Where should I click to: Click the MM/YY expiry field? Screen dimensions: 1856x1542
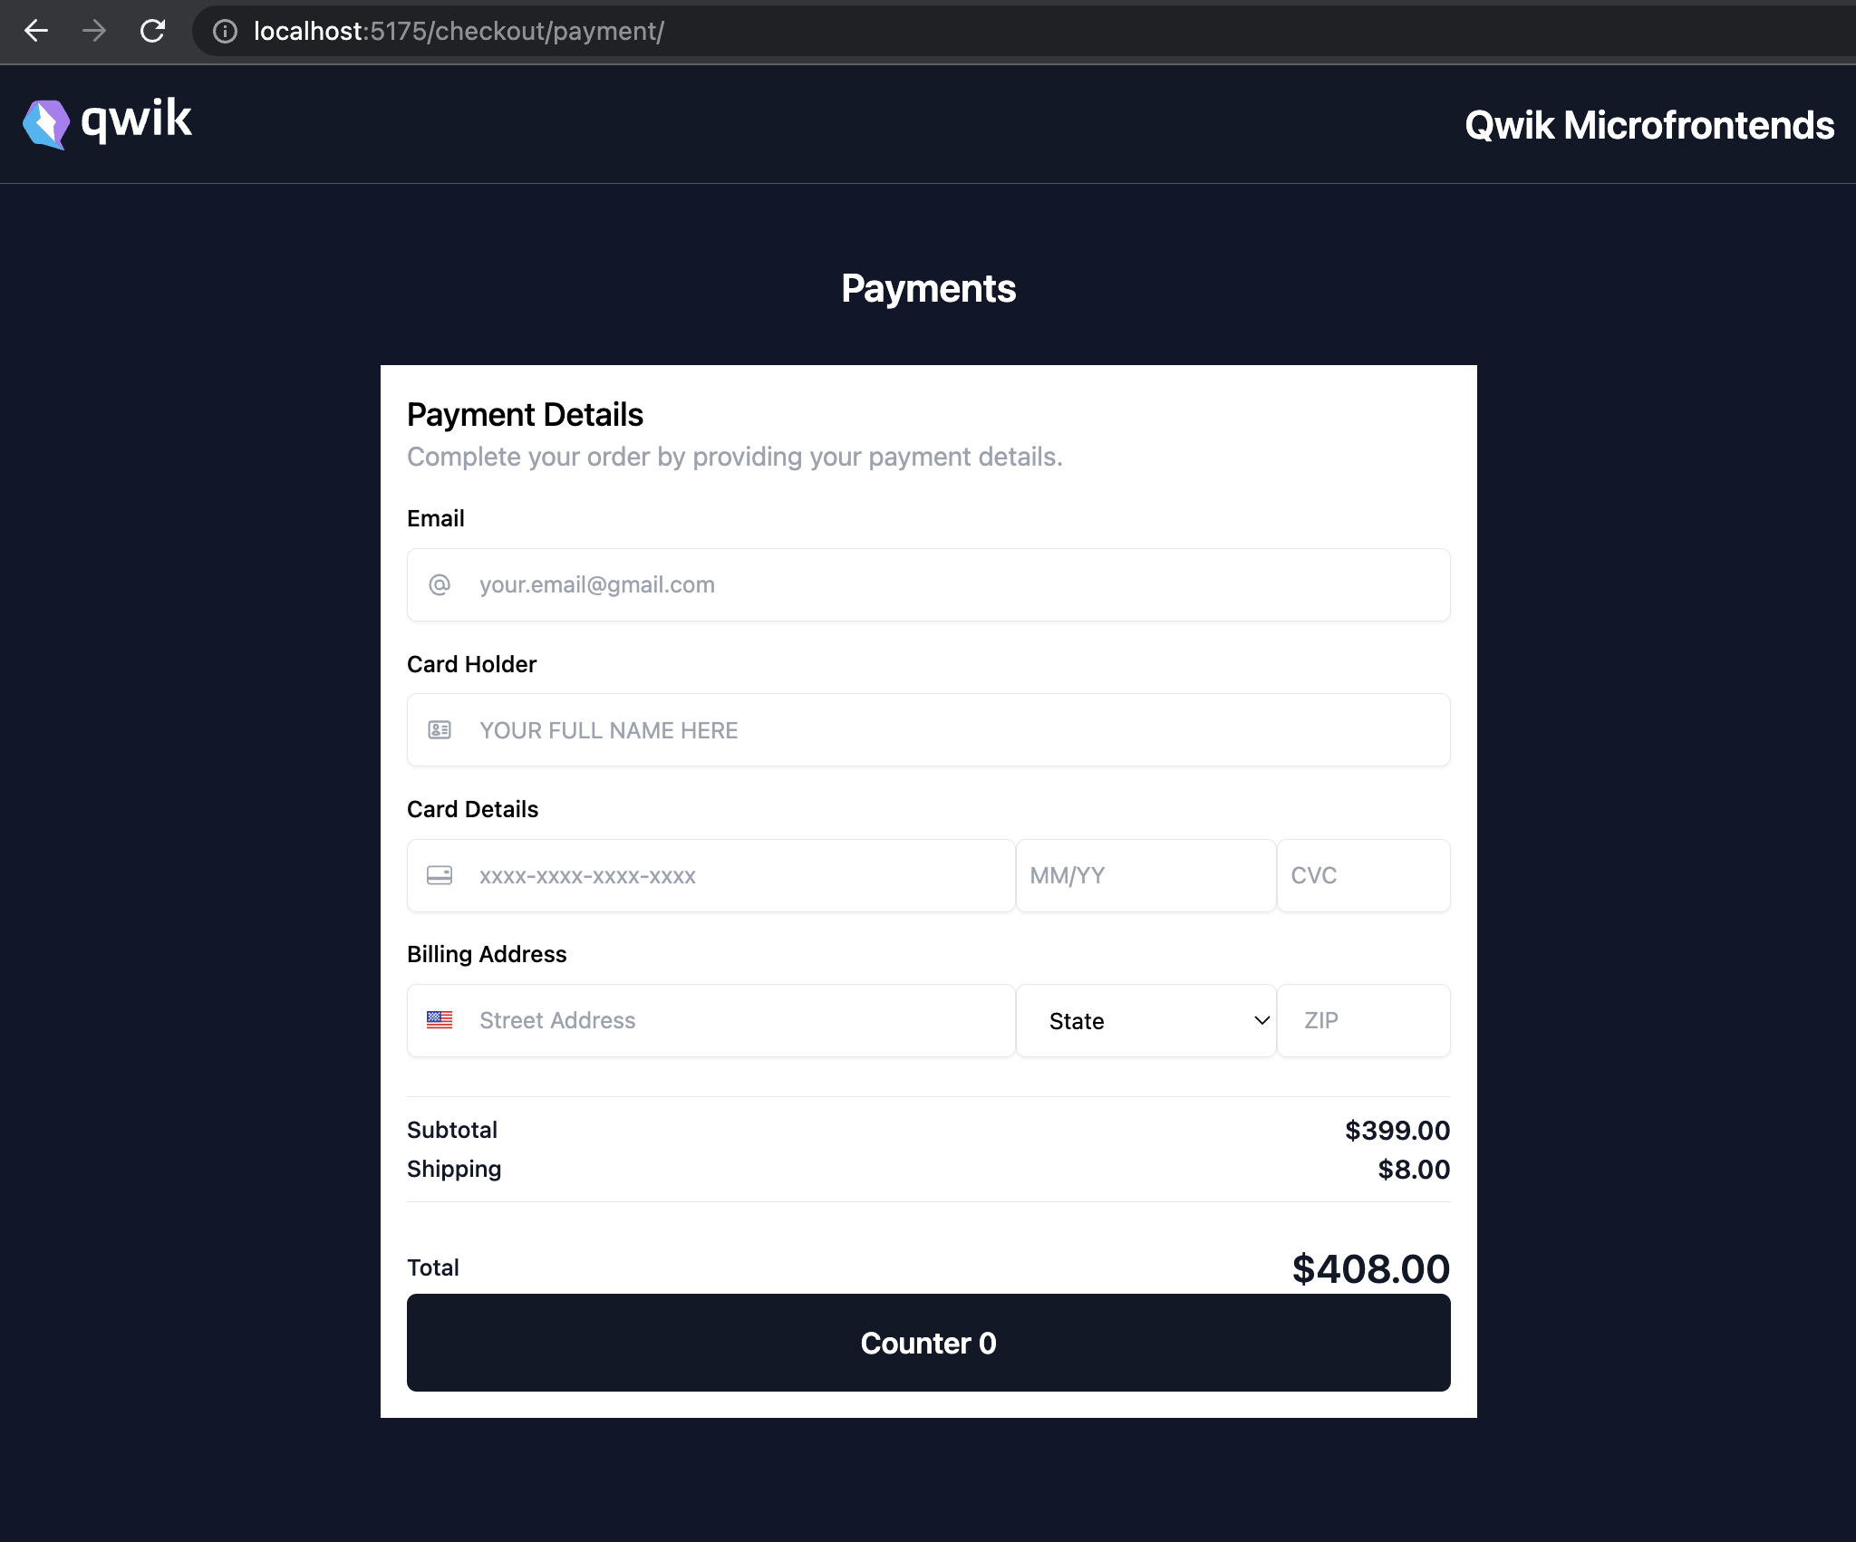(x=1145, y=875)
